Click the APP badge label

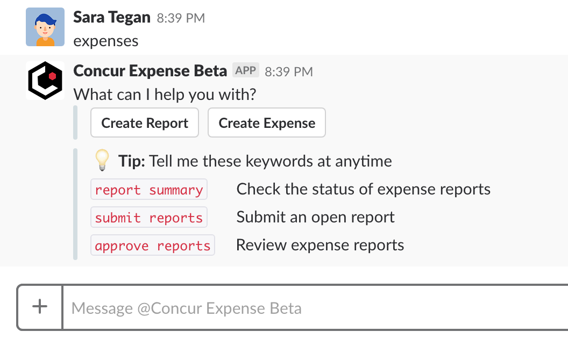[246, 70]
